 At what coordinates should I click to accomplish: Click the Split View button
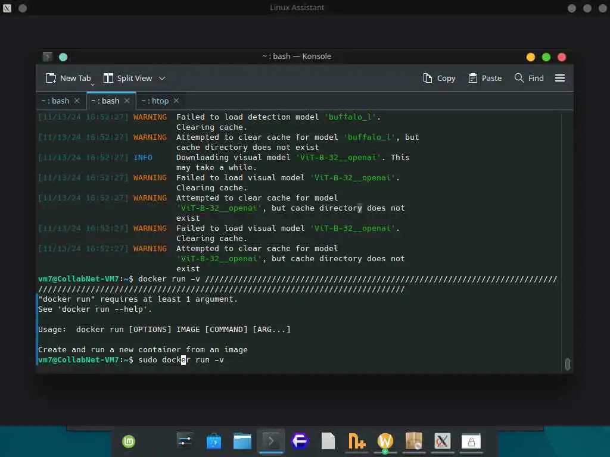click(128, 78)
